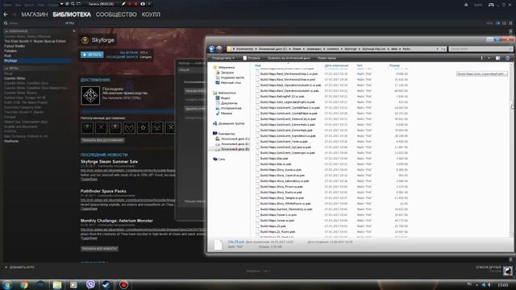Screen dimensions: 516x290
Task: Open Google Chrome from the taskbar
Action: (24, 284)
